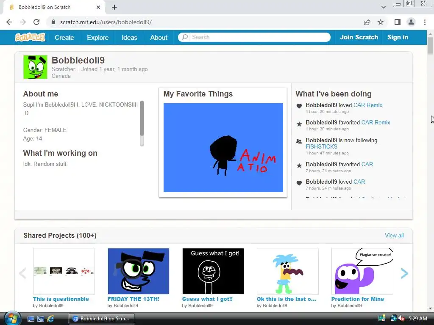Open Ok this is the last o... thumbnail
This screenshot has width=434, height=325.
(288, 271)
